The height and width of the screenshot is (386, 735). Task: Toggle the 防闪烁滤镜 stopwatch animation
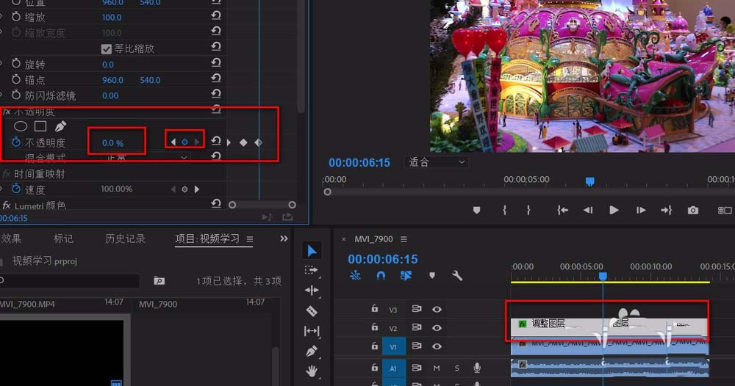[x=16, y=95]
